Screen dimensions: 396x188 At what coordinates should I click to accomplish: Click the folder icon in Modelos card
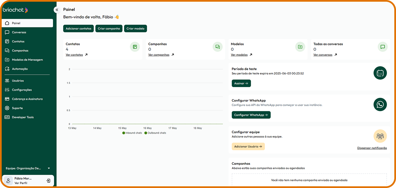(x=300, y=47)
